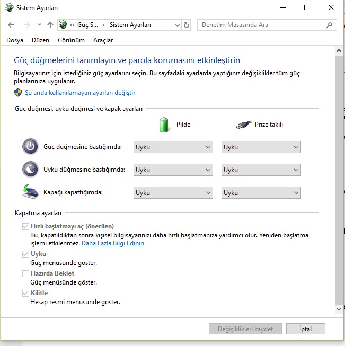The width and height of the screenshot is (345, 346).
Task: Enable the Hazırda Beklet checkbox
Action: [25, 273]
